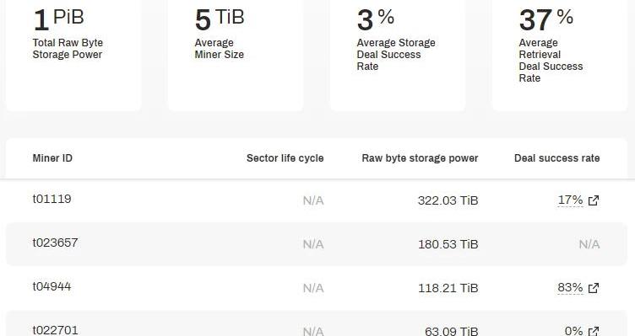The image size is (635, 336).
Task: Sort by Raw byte storage power header
Action: tap(420, 158)
